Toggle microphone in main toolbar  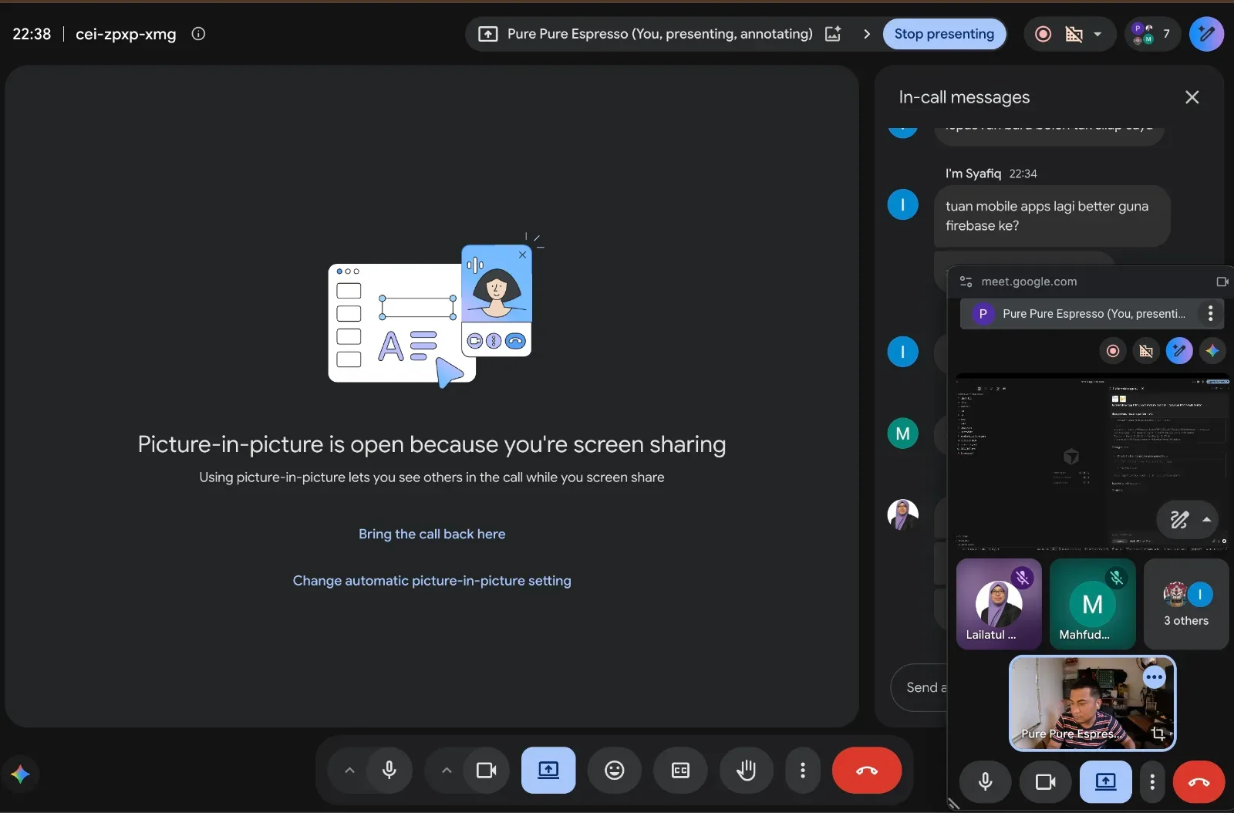click(x=389, y=770)
